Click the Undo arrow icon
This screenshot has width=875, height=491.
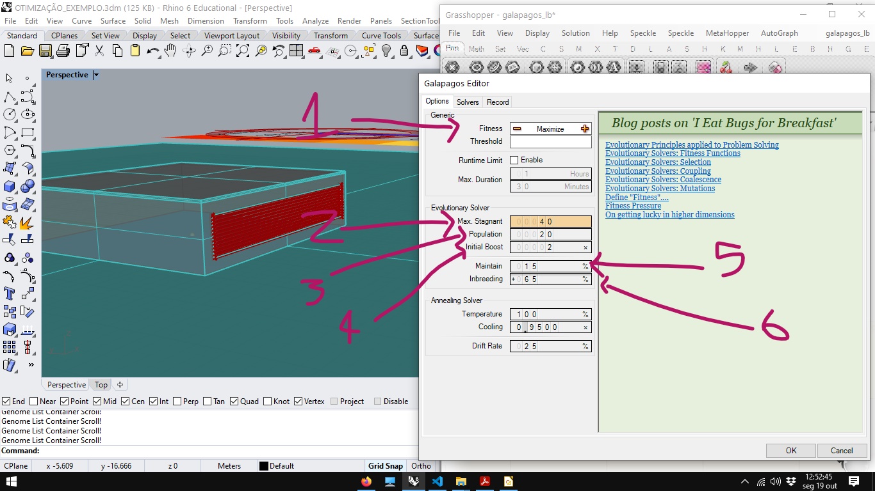[x=153, y=51]
